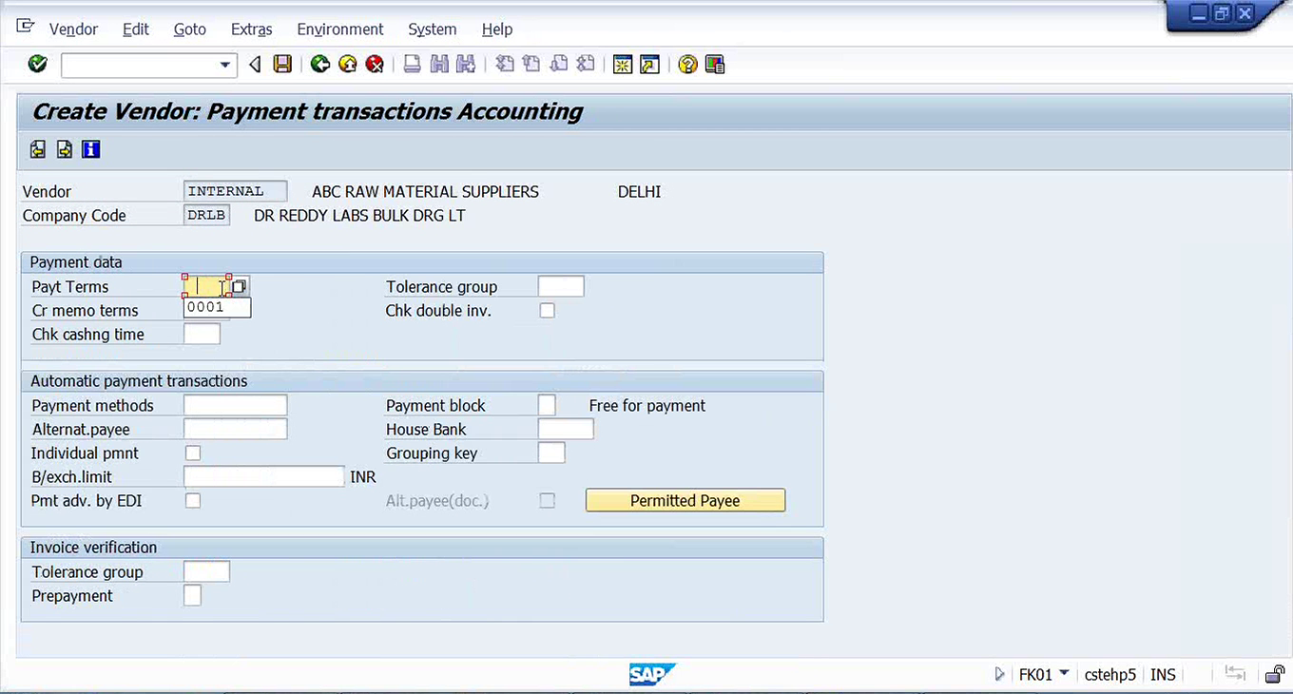The width and height of the screenshot is (1293, 694).
Task: Open the Extras menu
Action: point(252,29)
